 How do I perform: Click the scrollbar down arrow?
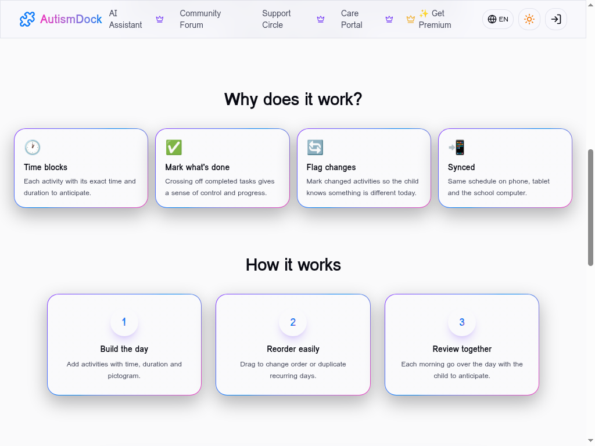point(590,441)
